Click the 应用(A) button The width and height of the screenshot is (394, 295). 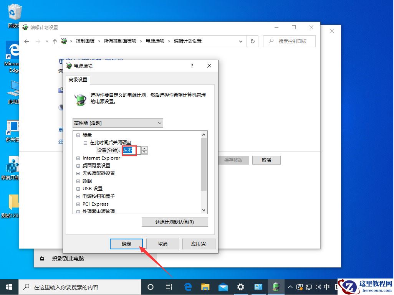(x=199, y=244)
